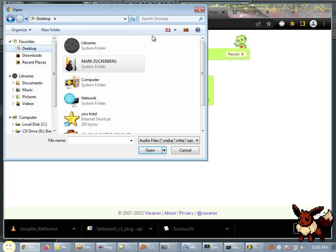Select Pictures library in navigation pane

coord(29,97)
